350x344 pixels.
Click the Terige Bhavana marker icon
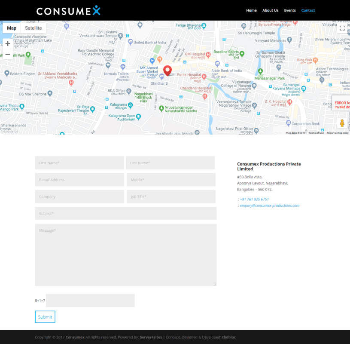tap(204, 25)
